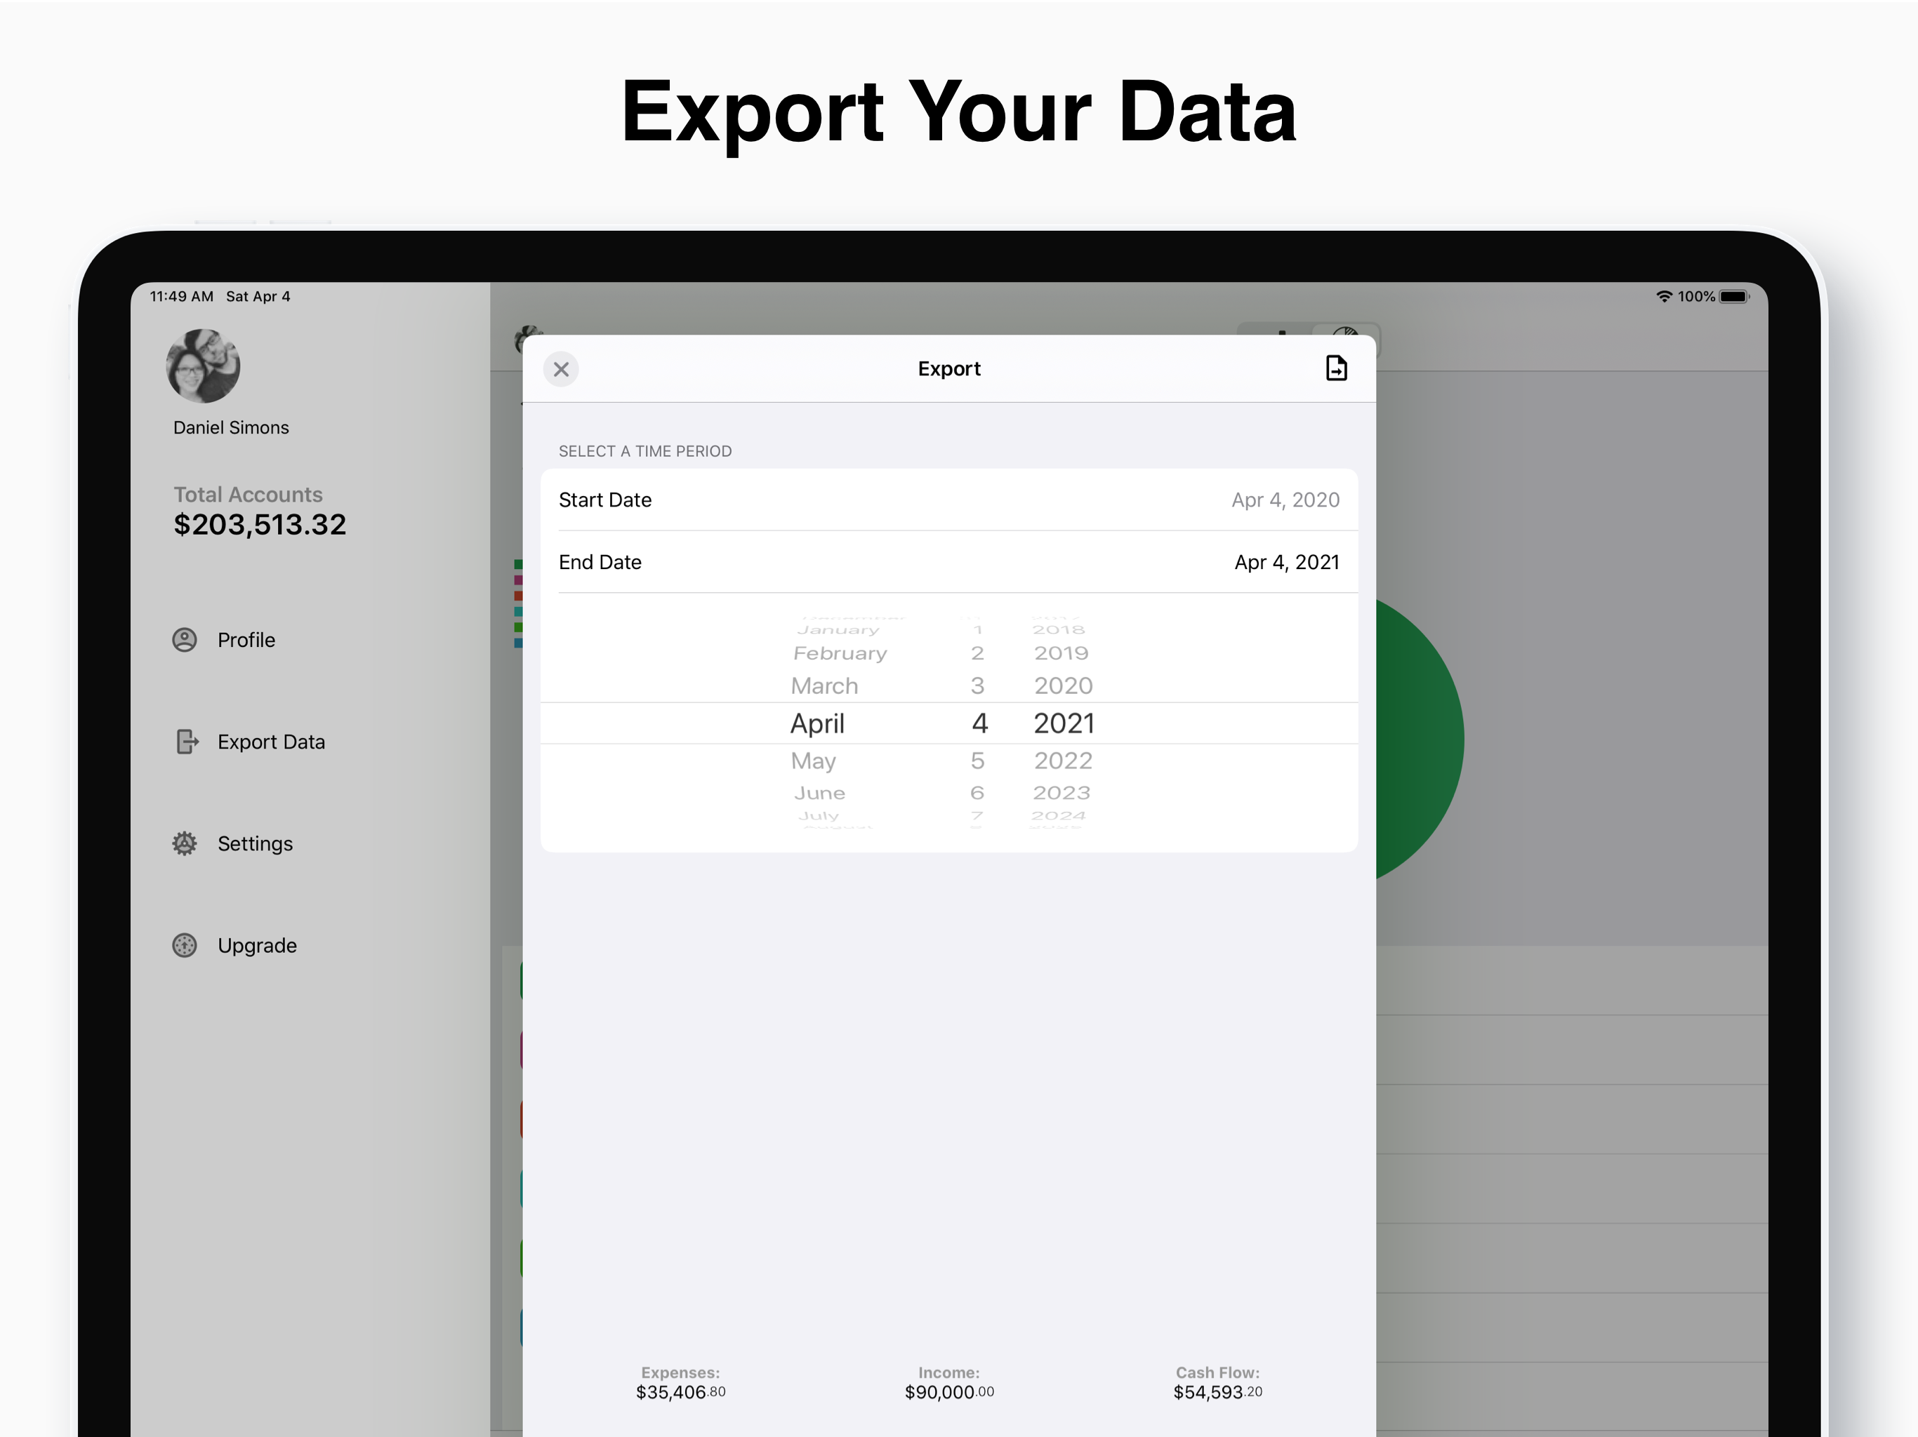The width and height of the screenshot is (1918, 1437).
Task: Tap the export file icon in dialog header
Action: pyautogui.click(x=1335, y=368)
